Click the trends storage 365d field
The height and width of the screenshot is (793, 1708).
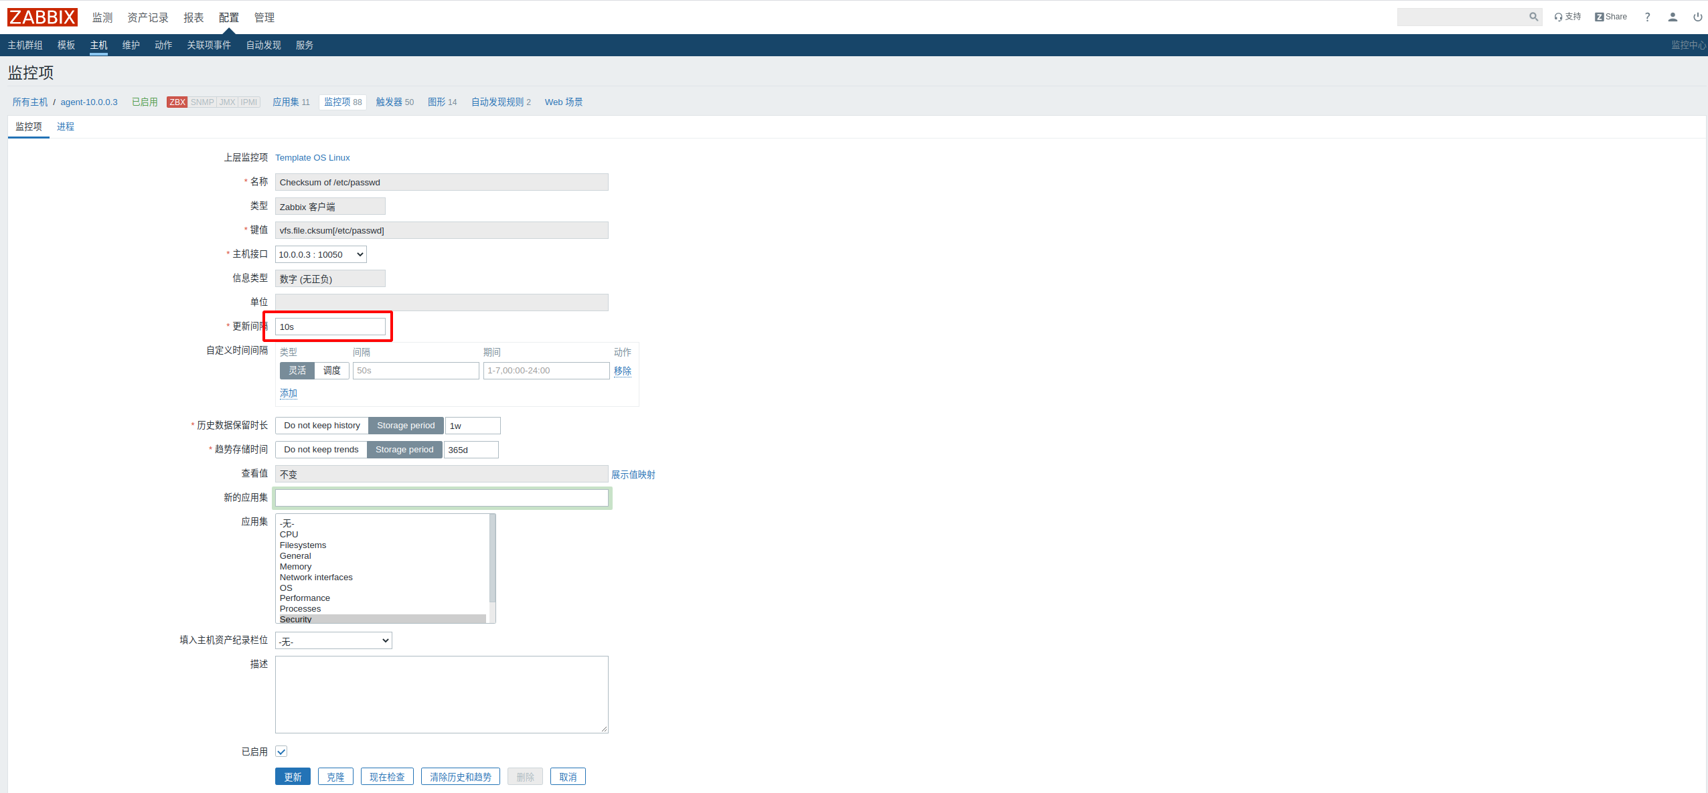click(x=471, y=450)
